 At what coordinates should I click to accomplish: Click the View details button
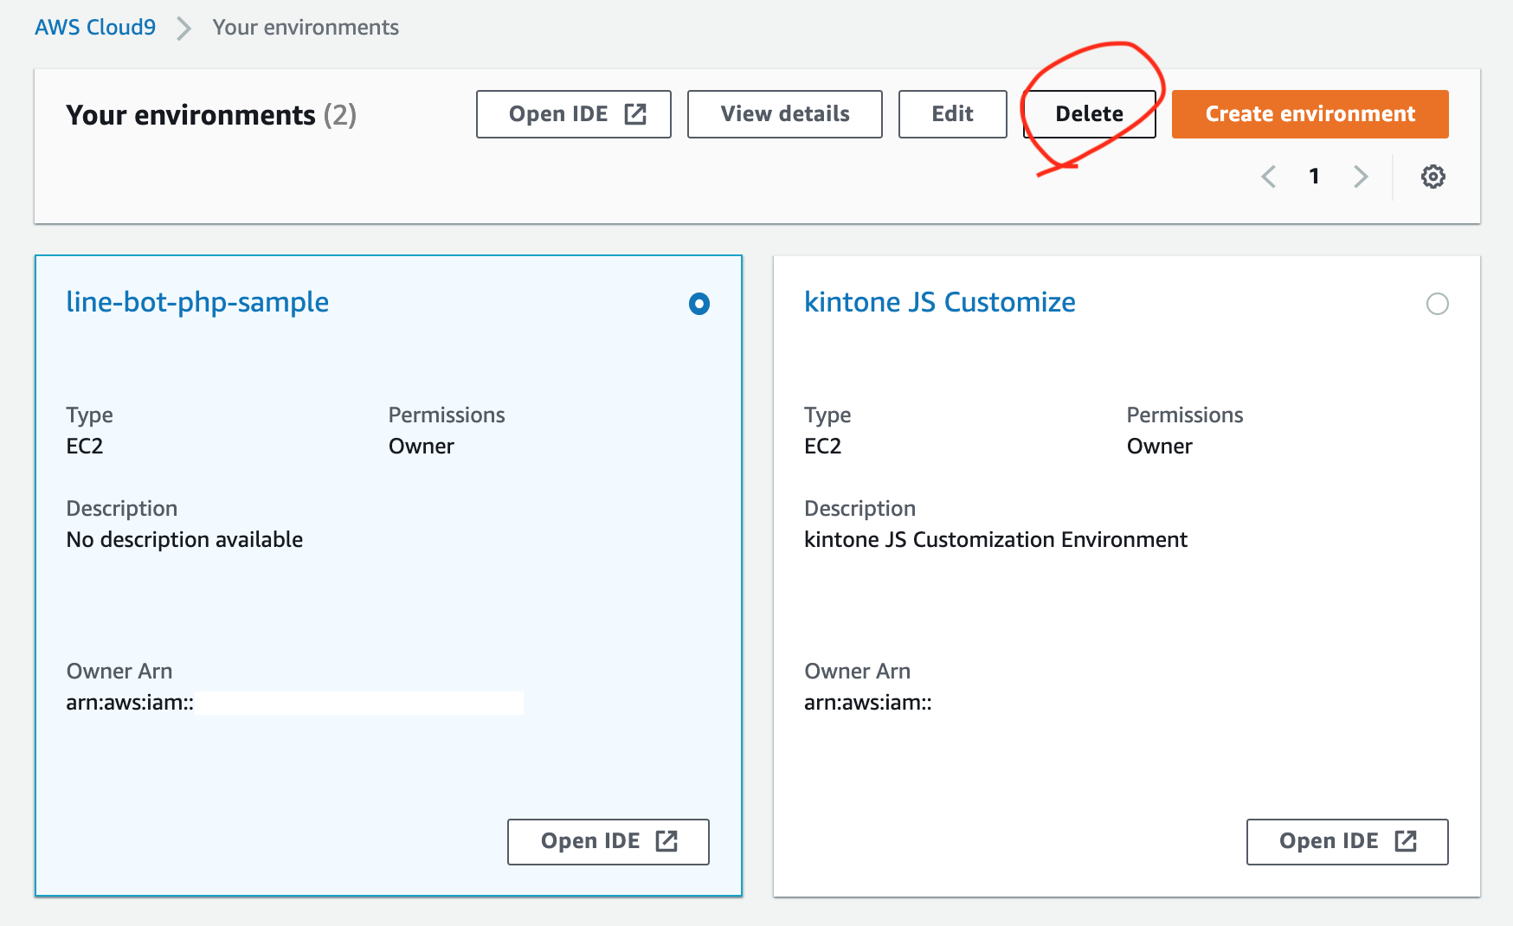pos(785,114)
